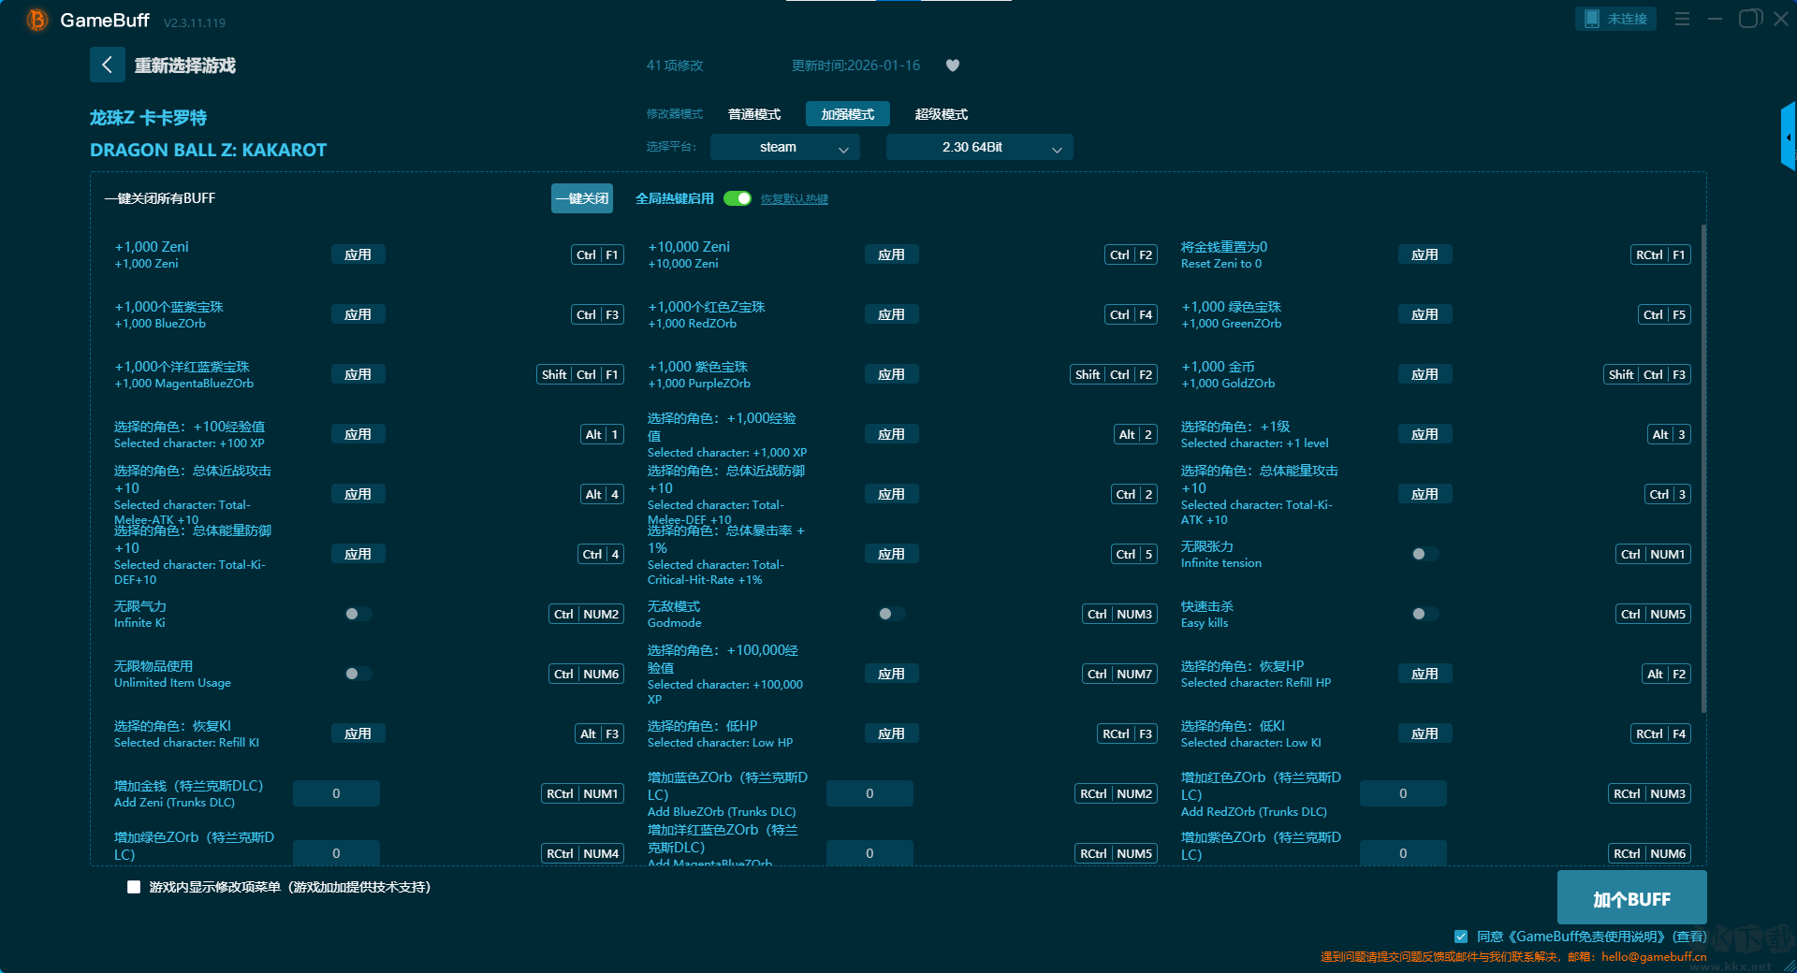
Task: Select 加强模式 trainer mode
Action: pos(848,114)
